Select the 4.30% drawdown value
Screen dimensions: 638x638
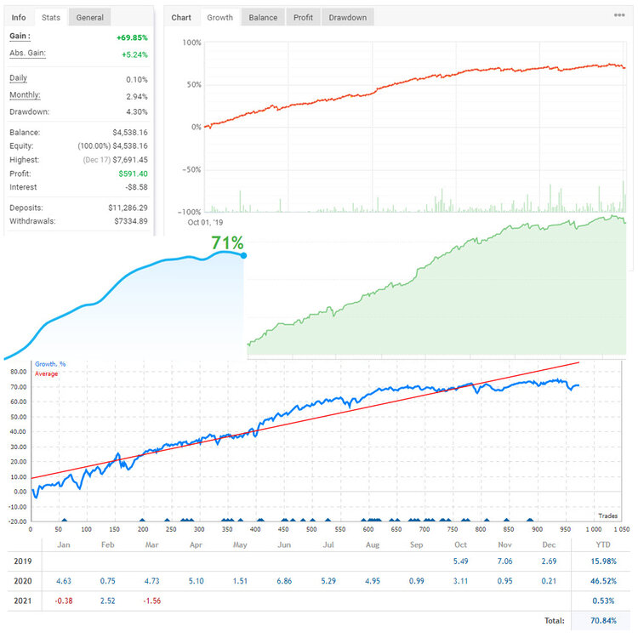click(x=137, y=112)
